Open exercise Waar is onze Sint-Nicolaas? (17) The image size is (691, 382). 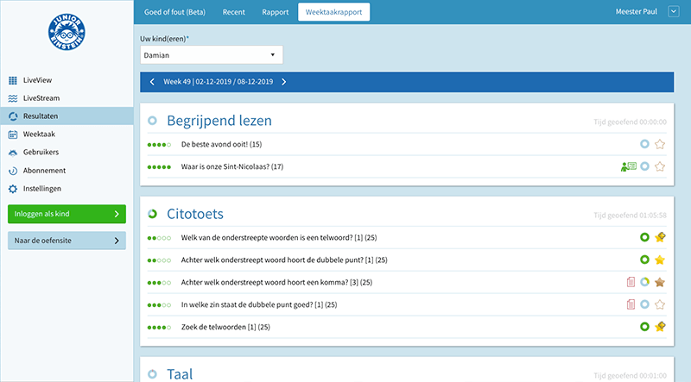pyautogui.click(x=232, y=166)
